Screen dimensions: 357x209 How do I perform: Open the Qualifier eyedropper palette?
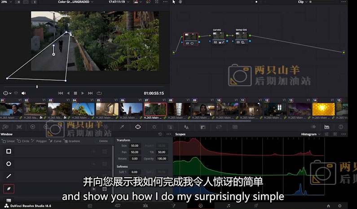coord(122,127)
